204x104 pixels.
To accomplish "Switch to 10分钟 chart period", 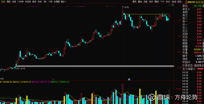I will tap(20, 2).
